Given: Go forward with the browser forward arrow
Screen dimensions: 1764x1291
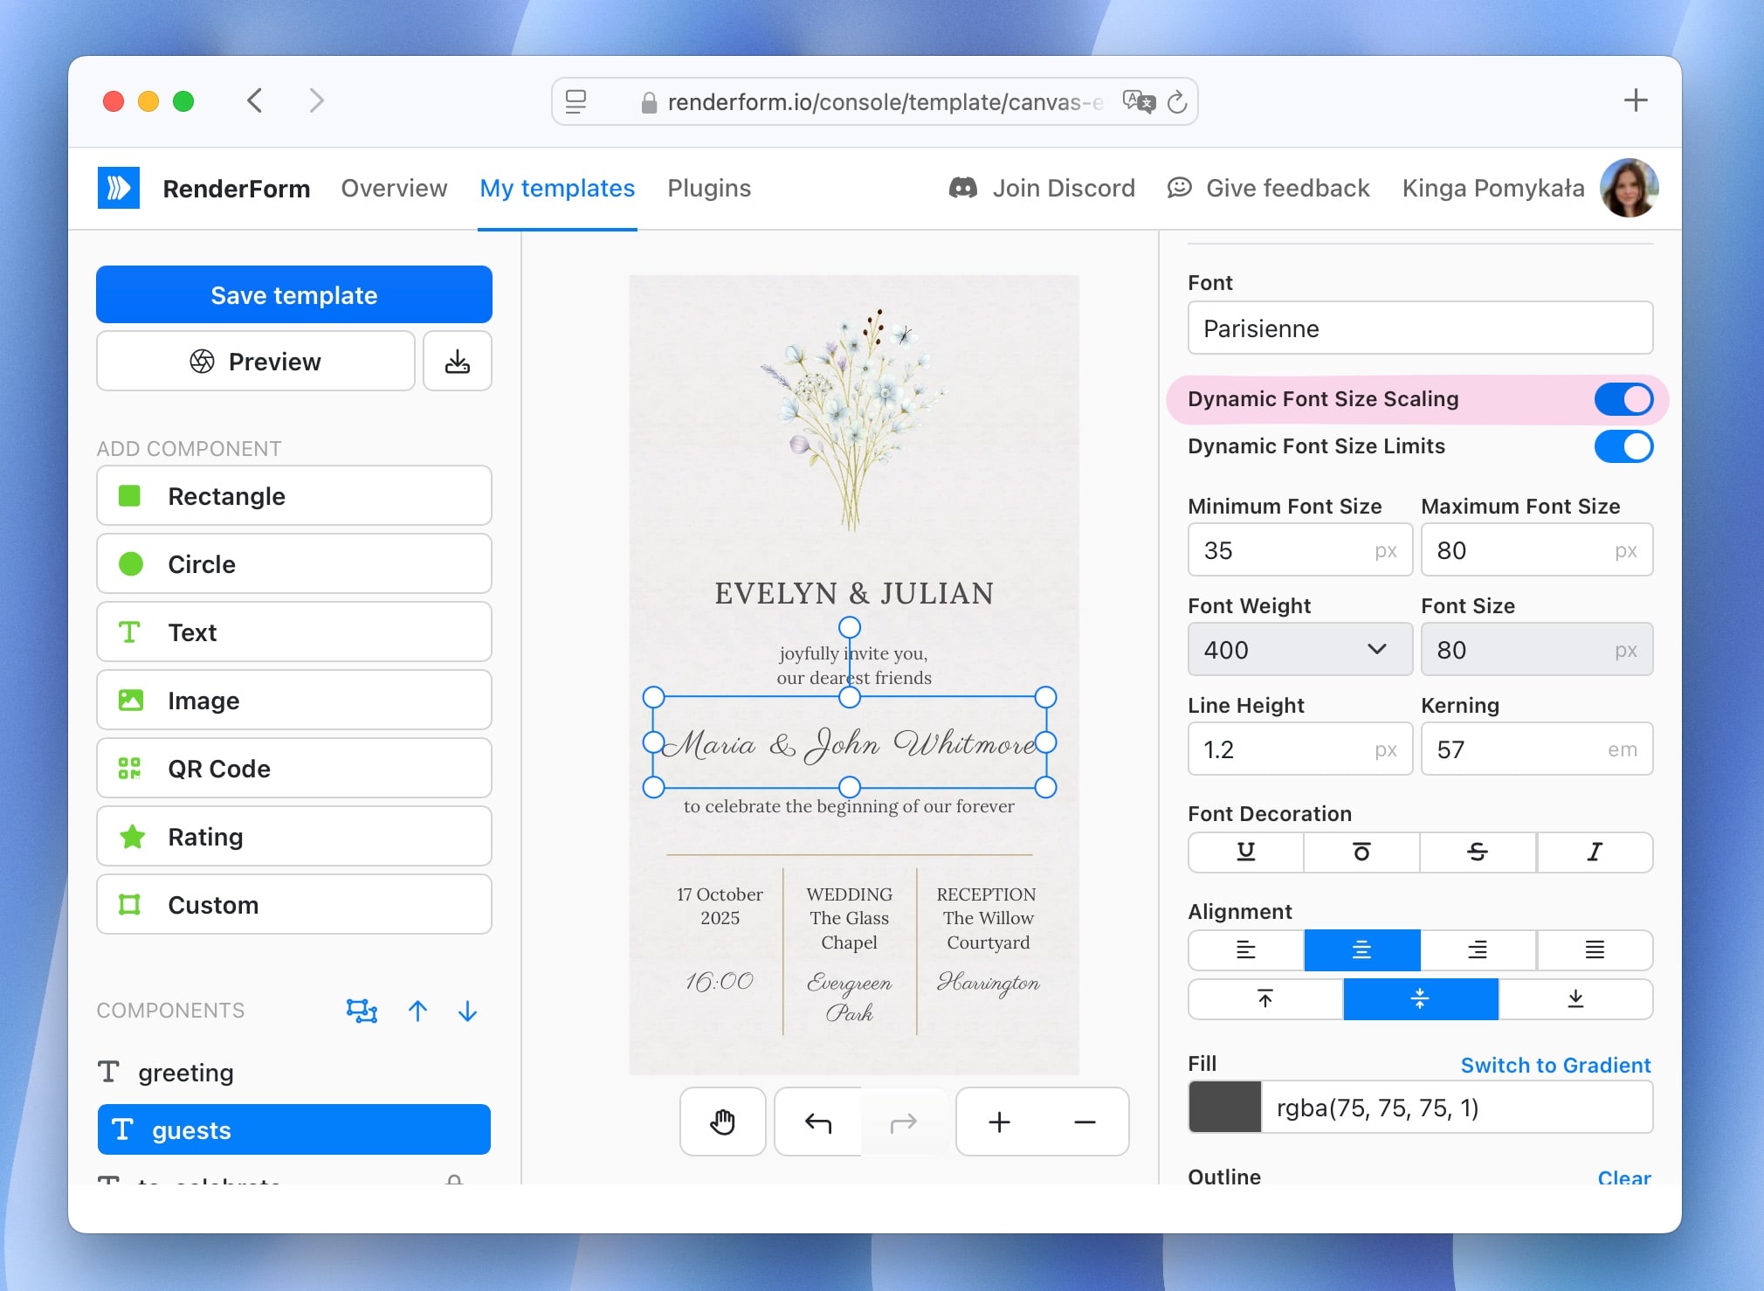Looking at the screenshot, I should (316, 100).
